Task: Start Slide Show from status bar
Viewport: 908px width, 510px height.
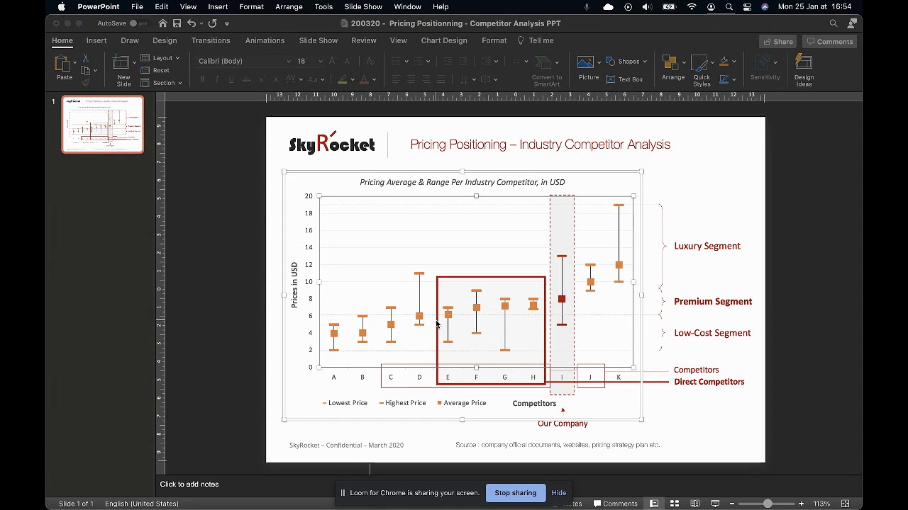Action: tap(715, 504)
